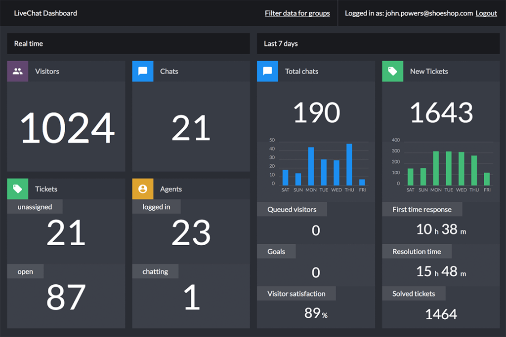Viewport: 506px width, 337px height.
Task: Click the Friday bar in New Tickets chart
Action: tap(487, 179)
